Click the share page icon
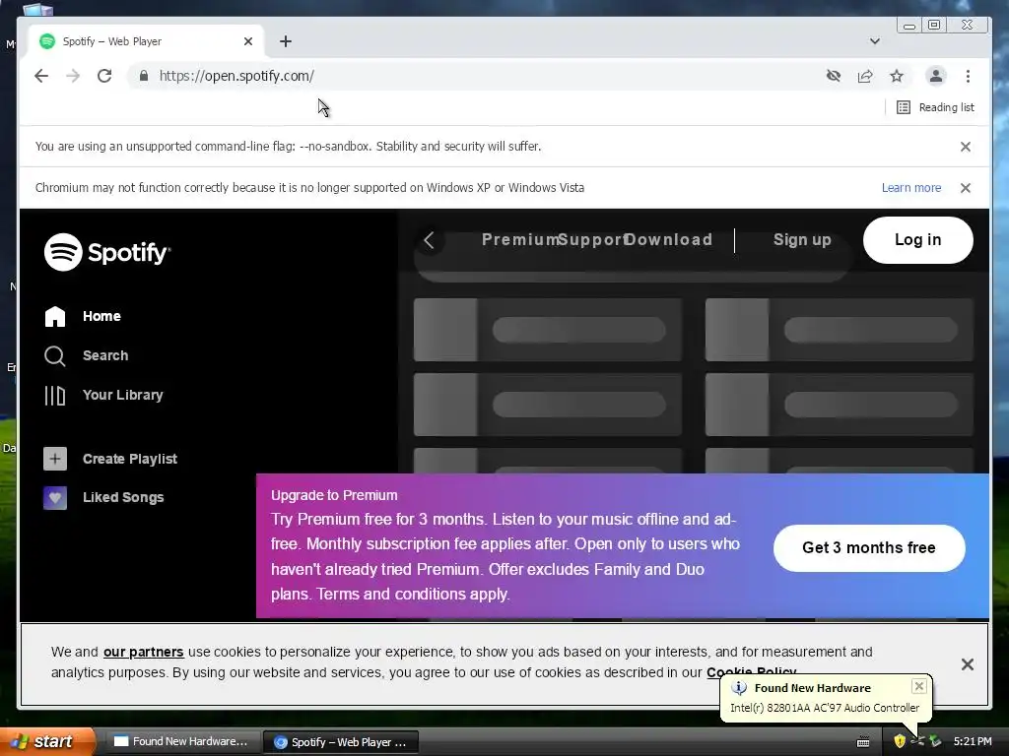This screenshot has height=756, width=1009. pyautogui.click(x=865, y=76)
